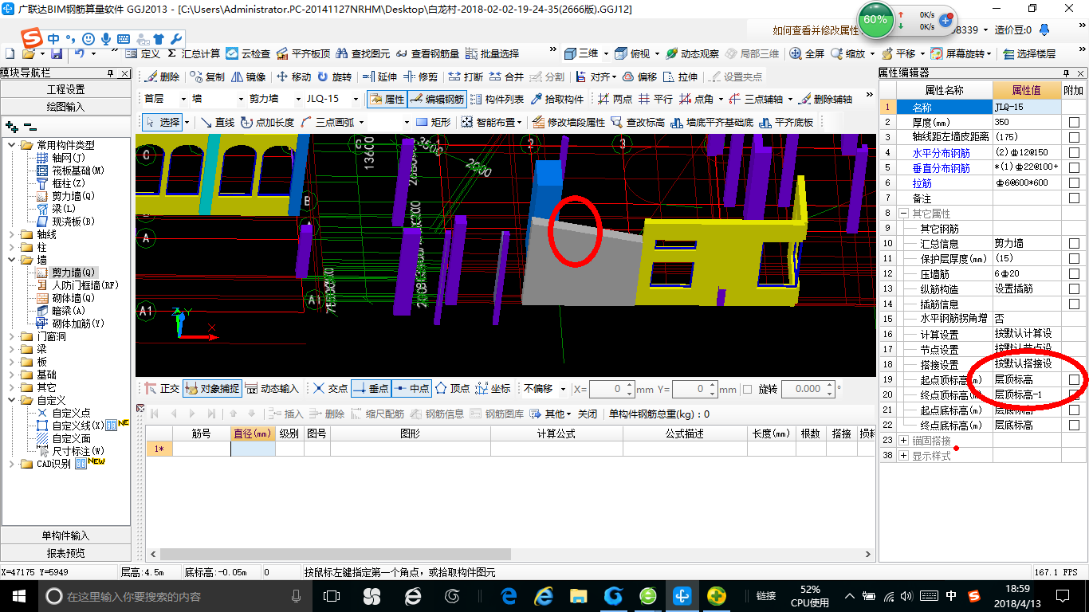Expand 锚固搭接 property group
1089x612 pixels.
[x=904, y=440]
